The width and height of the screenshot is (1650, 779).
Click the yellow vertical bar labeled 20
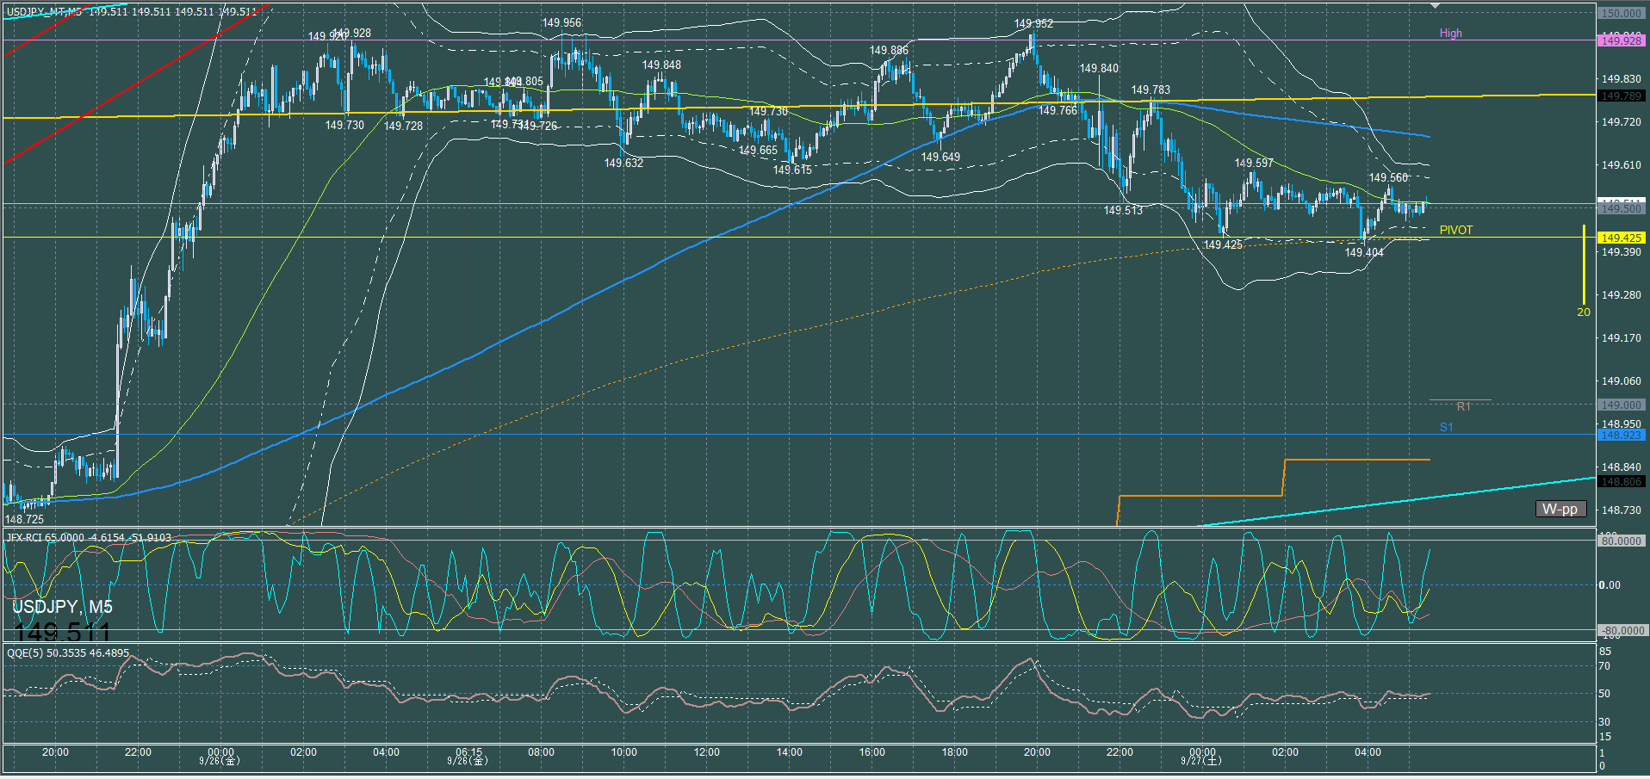[1584, 265]
